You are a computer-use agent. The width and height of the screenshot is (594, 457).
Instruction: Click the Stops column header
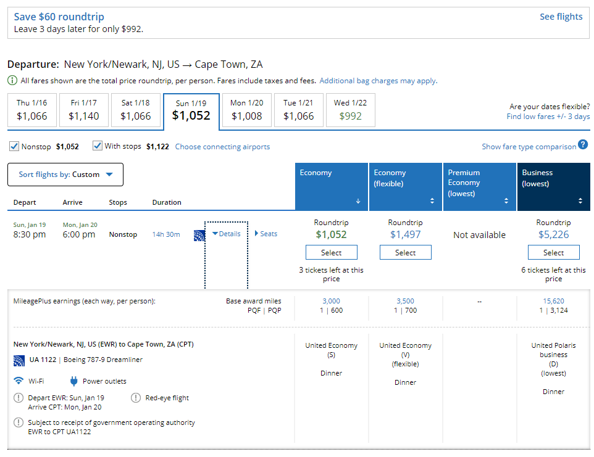click(x=118, y=202)
